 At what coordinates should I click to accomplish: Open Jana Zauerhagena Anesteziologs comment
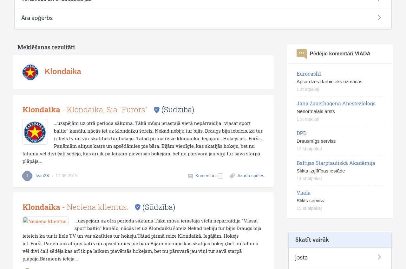pos(336,103)
